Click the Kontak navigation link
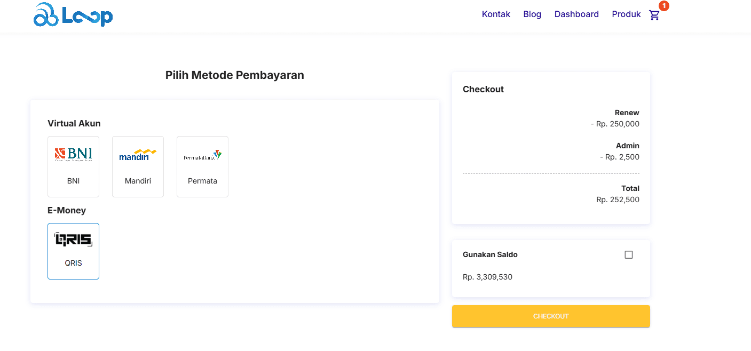751x351 pixels. coord(496,14)
